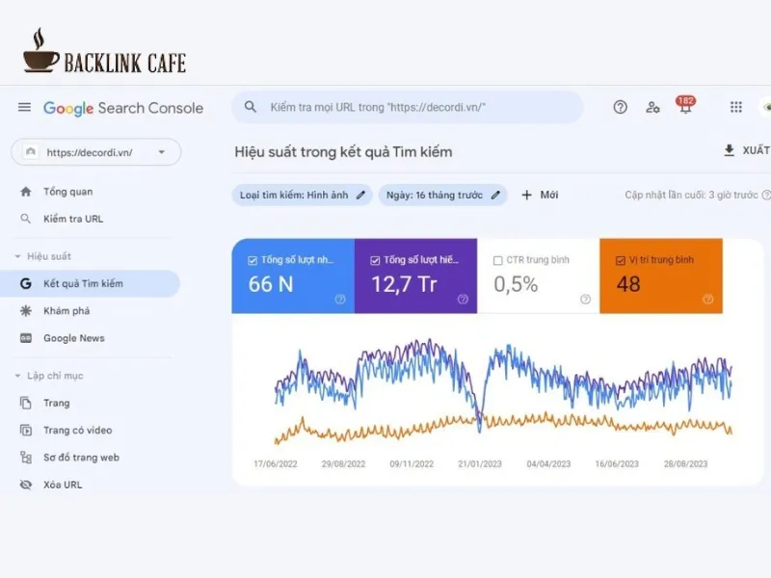Open the Ngày: 16 tháng trước date filter
The image size is (771, 578).
pos(443,195)
